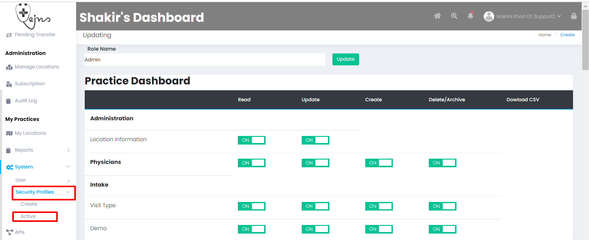Open the search magnifier icon

[x=454, y=16]
